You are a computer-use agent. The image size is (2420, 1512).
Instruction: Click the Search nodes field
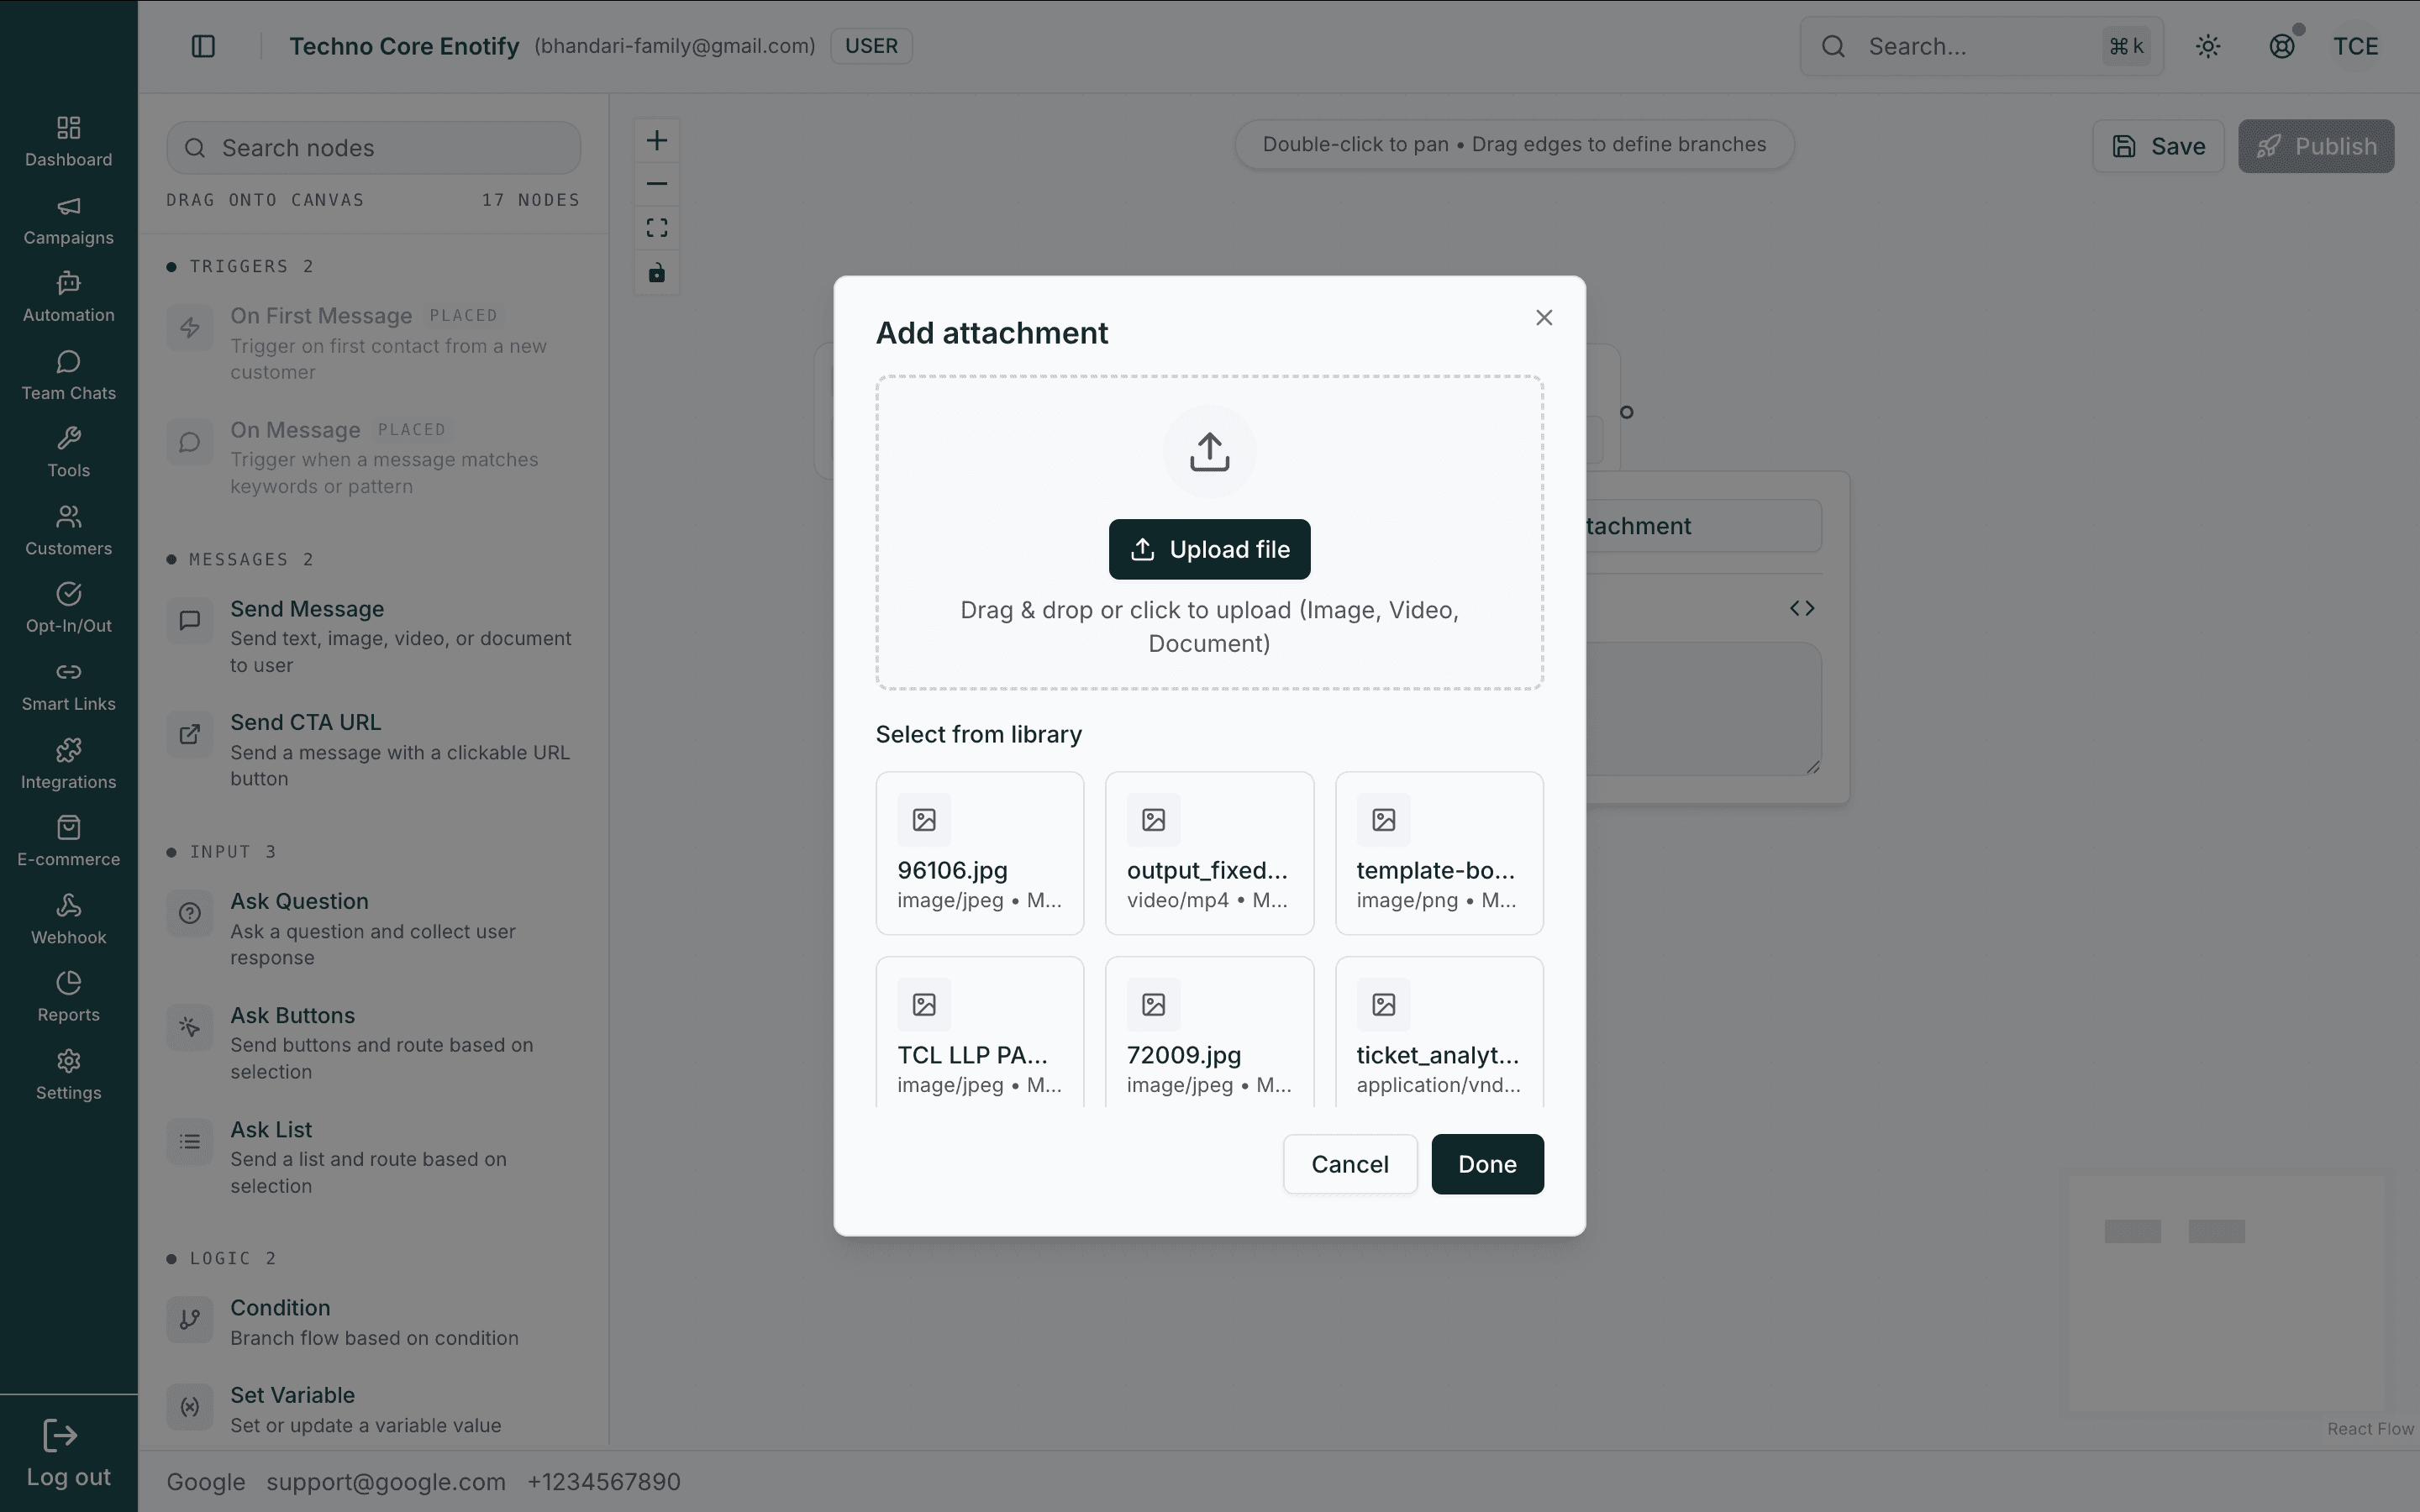[x=373, y=148]
